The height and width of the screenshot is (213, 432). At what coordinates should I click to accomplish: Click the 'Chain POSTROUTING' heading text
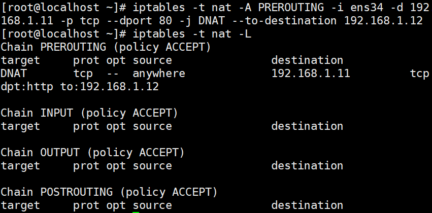[56, 192]
